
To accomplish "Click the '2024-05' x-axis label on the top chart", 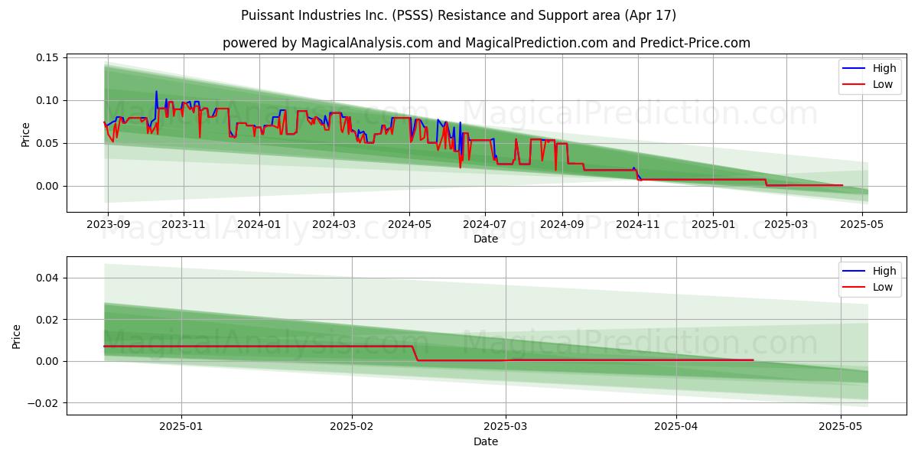I will [409, 224].
